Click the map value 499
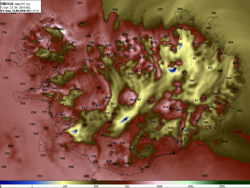The height and width of the screenshot is (188, 250). point(115,164)
